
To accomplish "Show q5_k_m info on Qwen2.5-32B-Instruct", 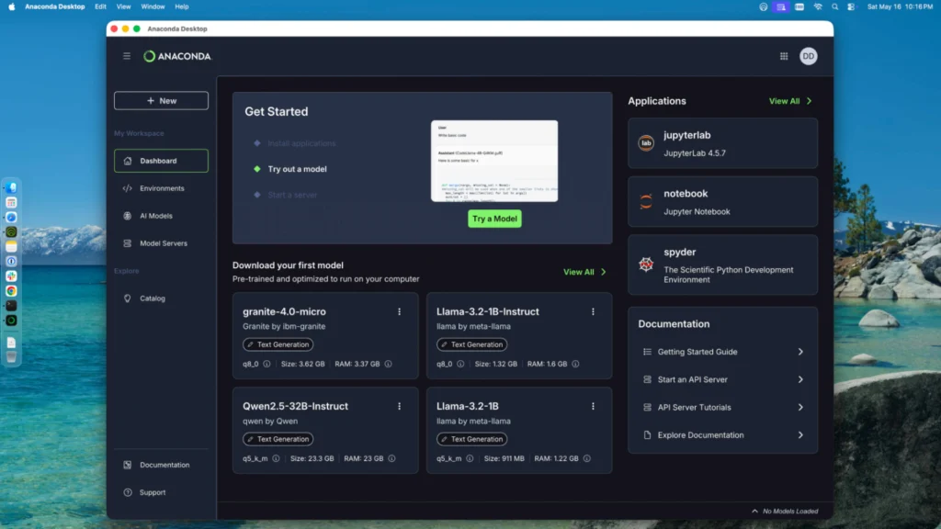I will [276, 458].
